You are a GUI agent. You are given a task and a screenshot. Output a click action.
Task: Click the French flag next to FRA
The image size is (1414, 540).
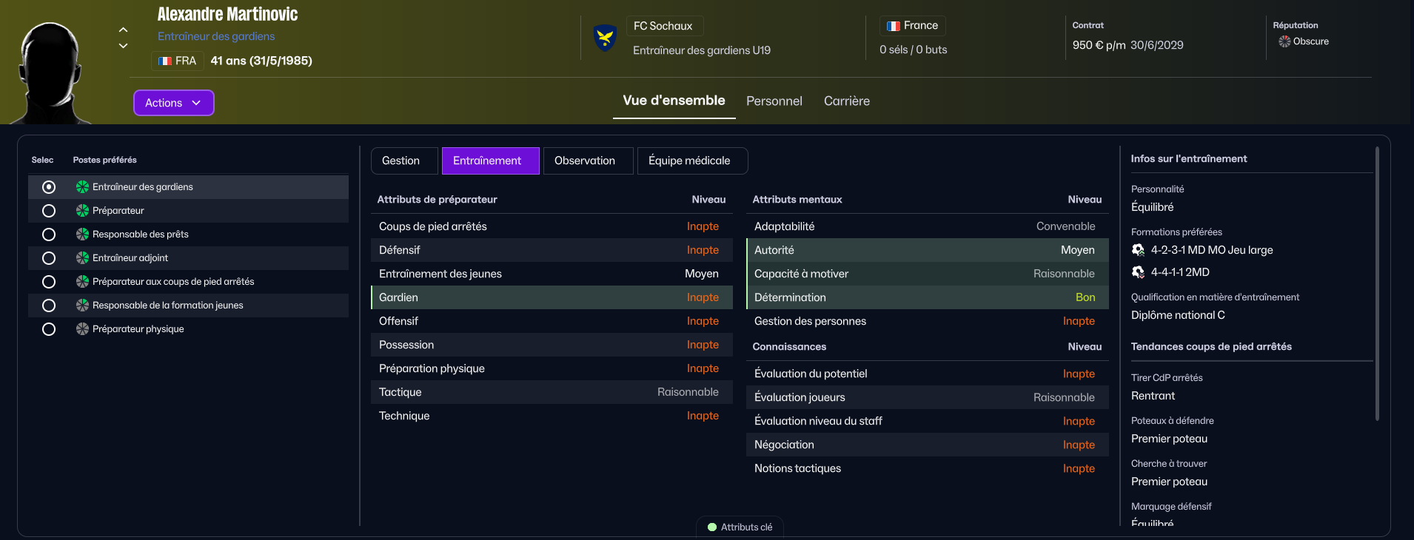click(165, 61)
